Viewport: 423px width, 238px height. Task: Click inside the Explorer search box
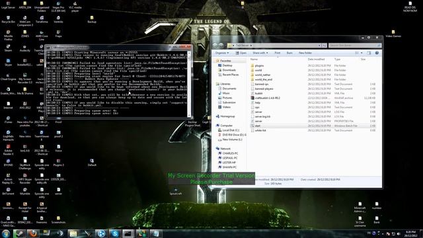[354, 46]
